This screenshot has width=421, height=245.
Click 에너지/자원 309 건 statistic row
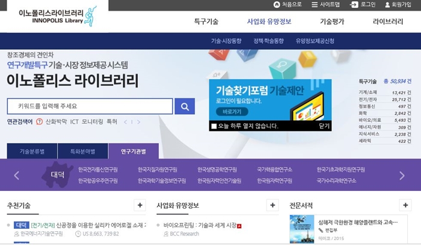385,127
